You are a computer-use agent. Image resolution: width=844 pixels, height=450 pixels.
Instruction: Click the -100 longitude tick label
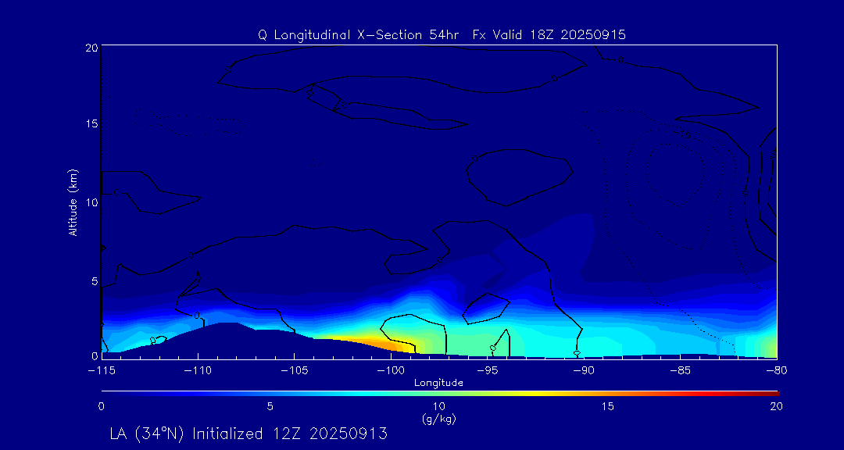391,371
